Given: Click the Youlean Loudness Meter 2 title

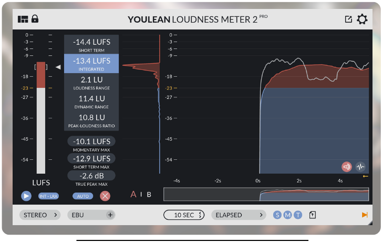Looking at the screenshot, I should point(192,19).
